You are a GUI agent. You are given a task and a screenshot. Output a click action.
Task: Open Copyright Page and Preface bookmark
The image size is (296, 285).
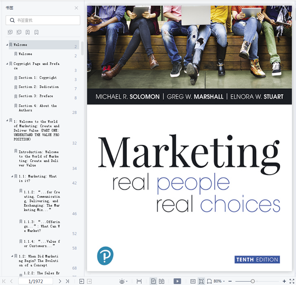coord(36,66)
